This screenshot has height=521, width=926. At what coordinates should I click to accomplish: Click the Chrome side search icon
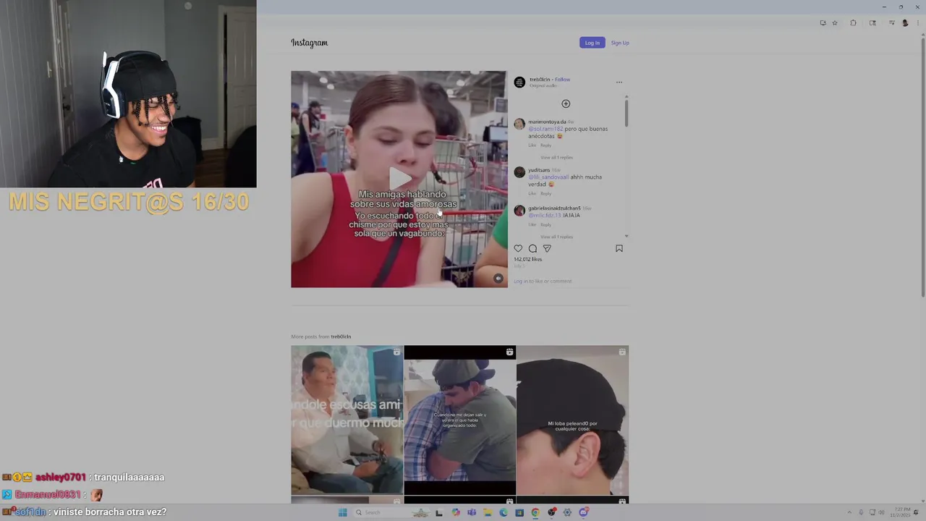pos(872,23)
